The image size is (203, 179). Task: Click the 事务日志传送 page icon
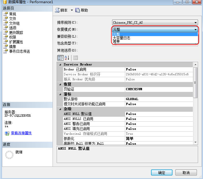6,51
